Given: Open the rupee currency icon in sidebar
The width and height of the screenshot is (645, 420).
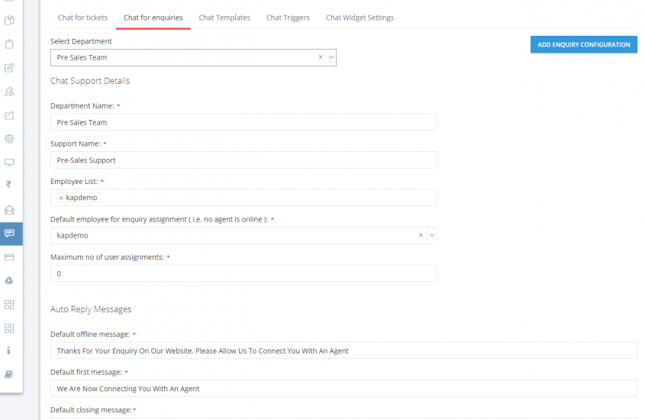Looking at the screenshot, I should point(8,184).
